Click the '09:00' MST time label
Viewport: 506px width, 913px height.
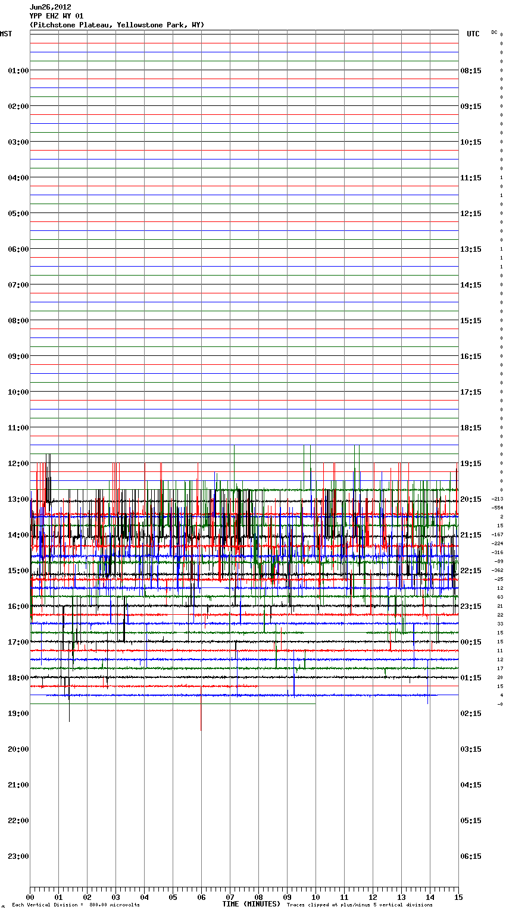(x=18, y=357)
